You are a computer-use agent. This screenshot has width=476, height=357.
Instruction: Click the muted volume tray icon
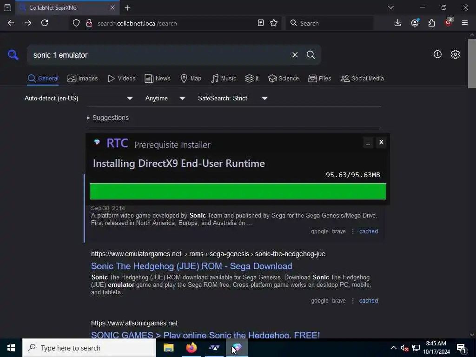click(x=404, y=348)
